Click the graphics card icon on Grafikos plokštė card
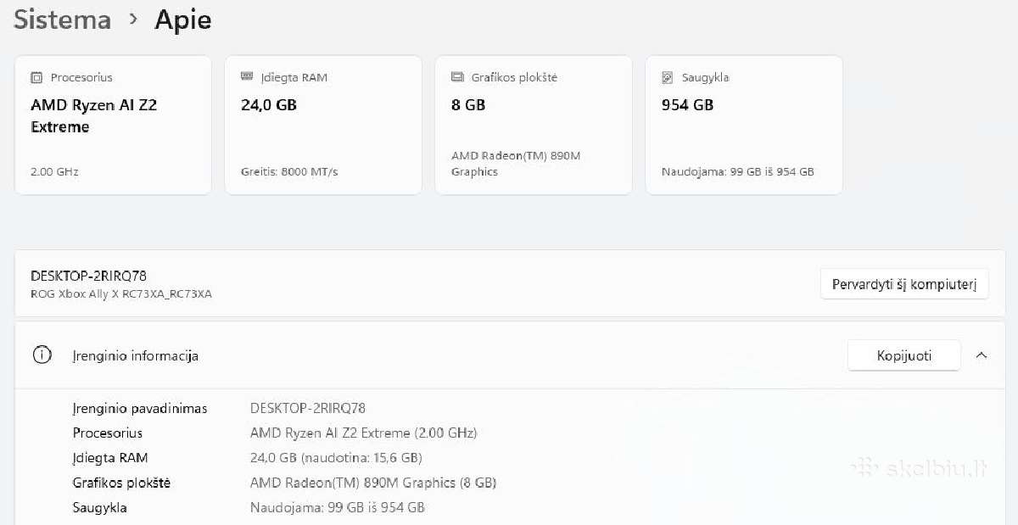The width and height of the screenshot is (1018, 525). point(457,77)
